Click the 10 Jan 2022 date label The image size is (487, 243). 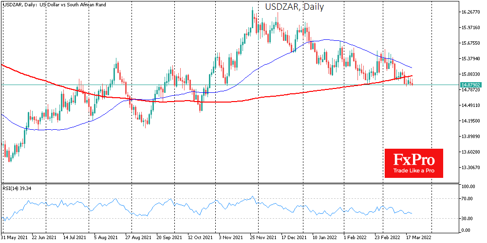324,239
